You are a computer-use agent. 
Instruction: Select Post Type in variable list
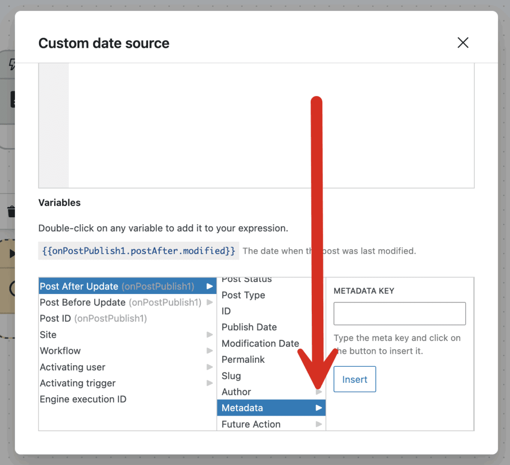click(243, 295)
